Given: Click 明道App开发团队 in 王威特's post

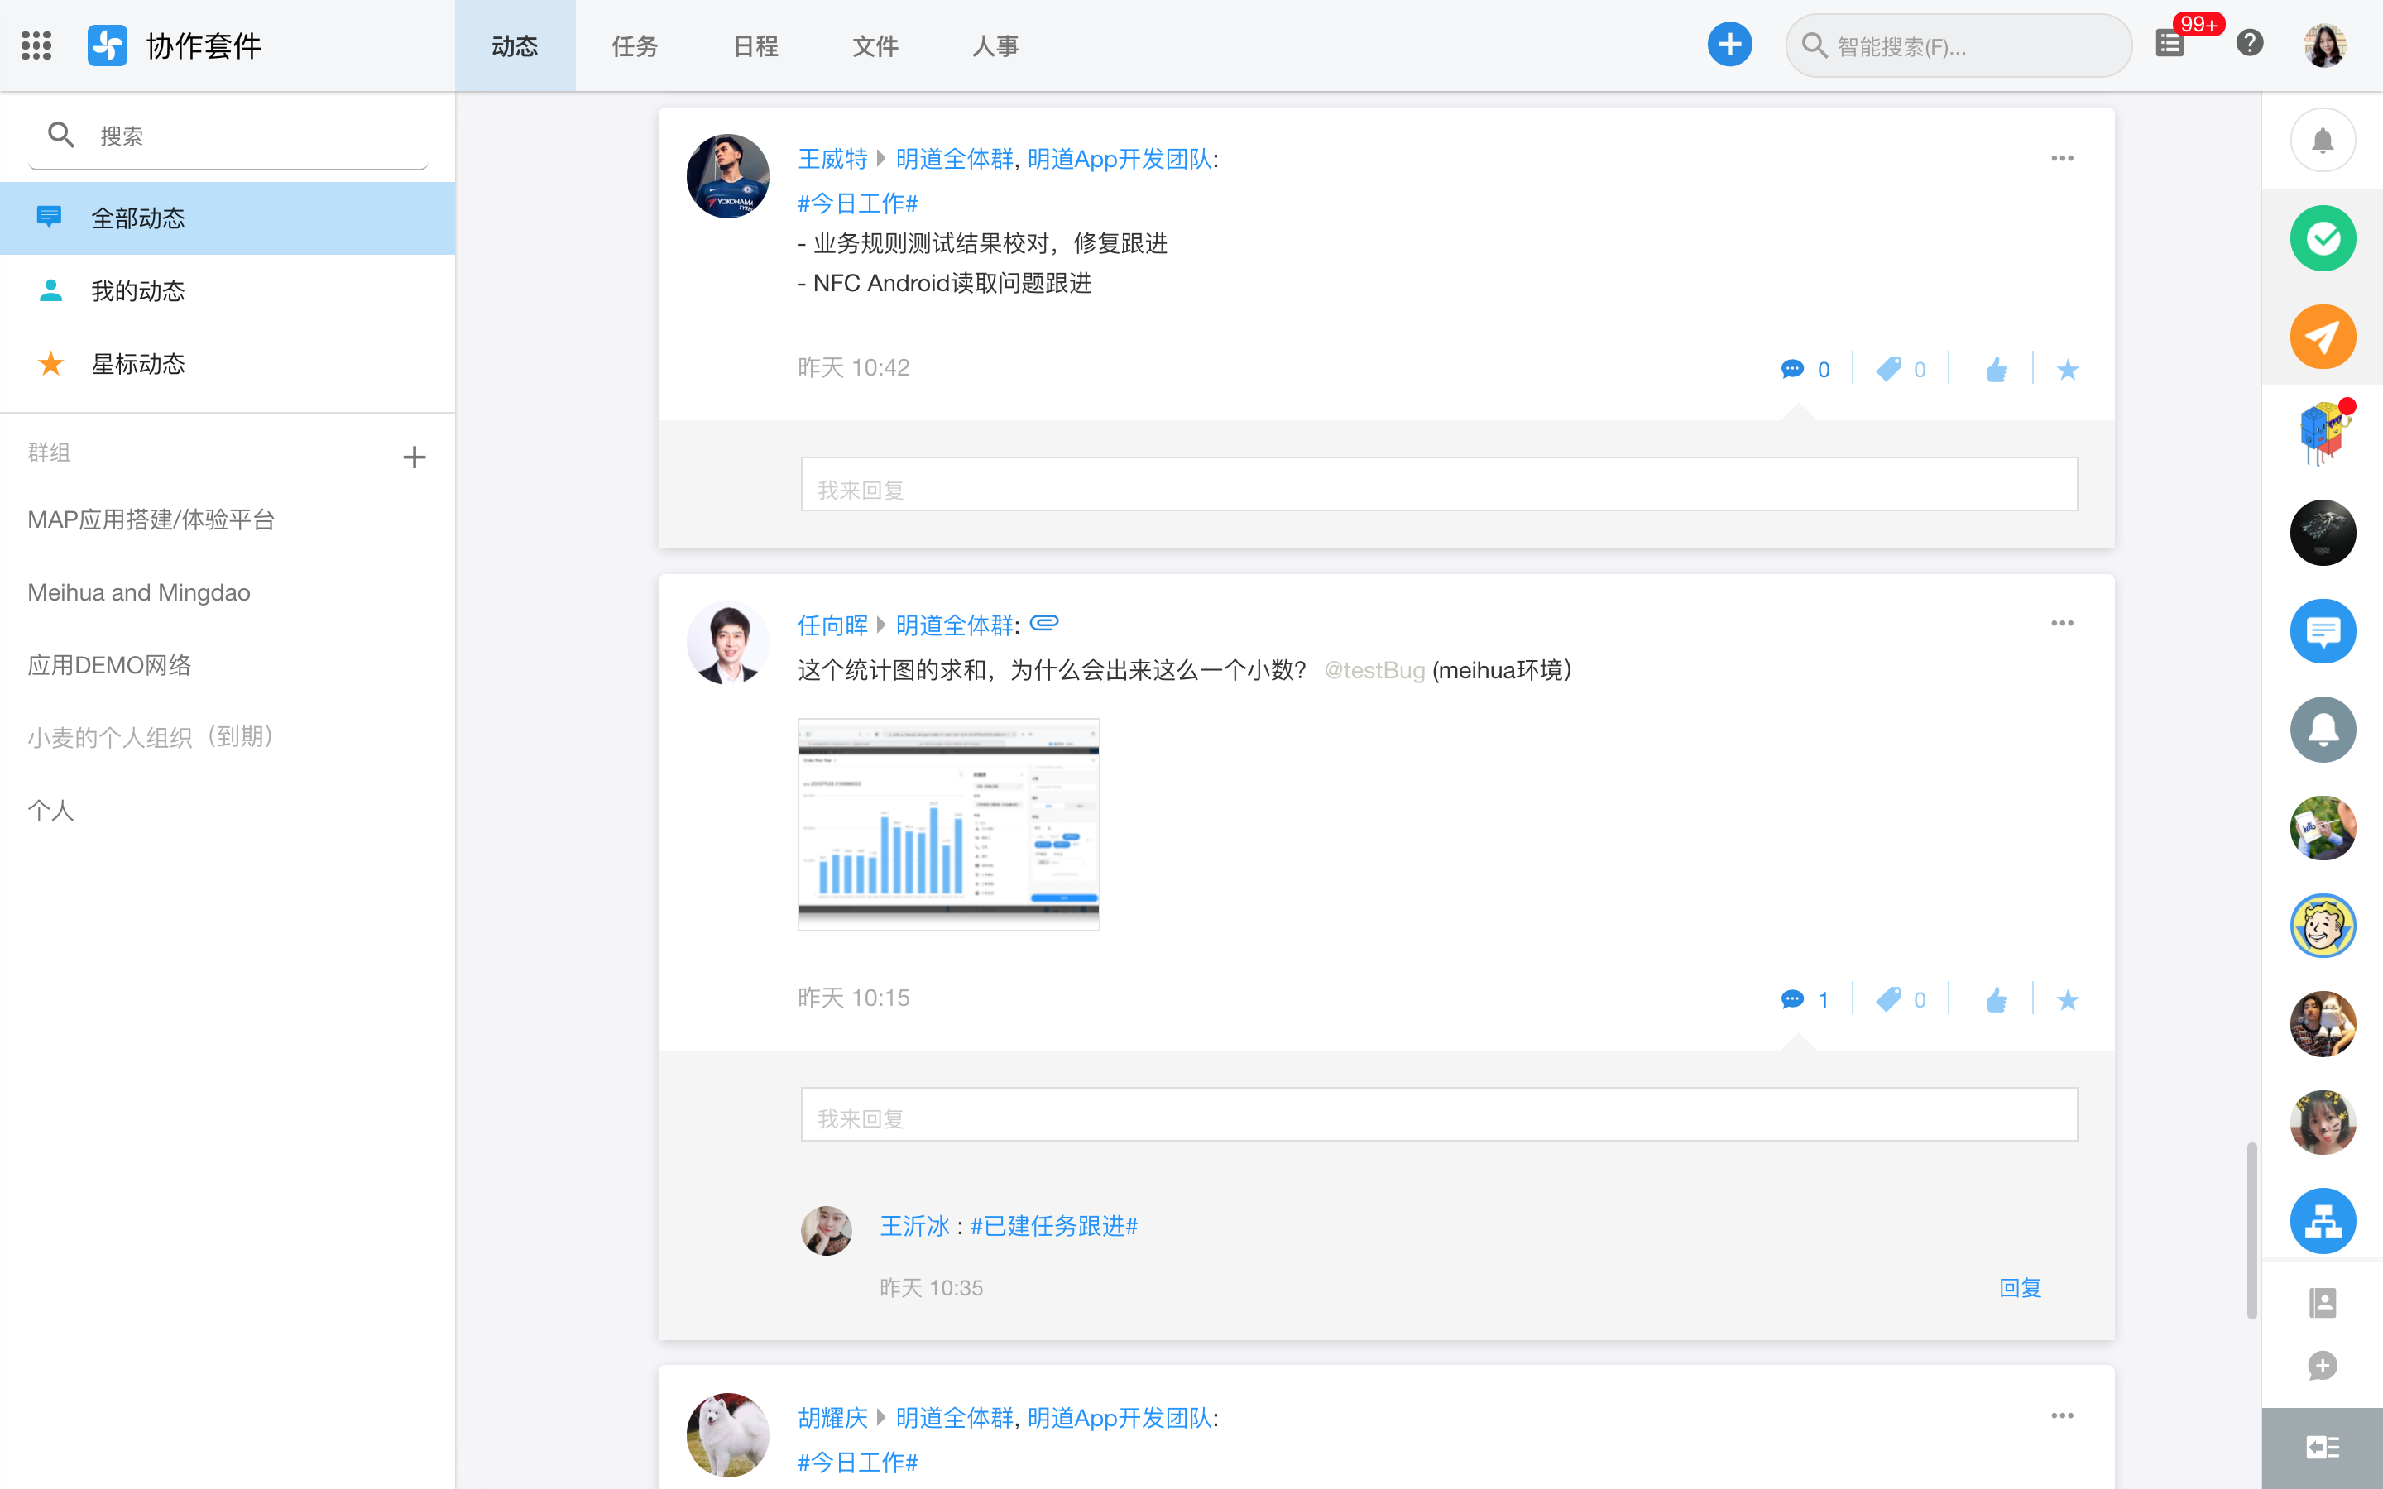Looking at the screenshot, I should click(x=1120, y=159).
